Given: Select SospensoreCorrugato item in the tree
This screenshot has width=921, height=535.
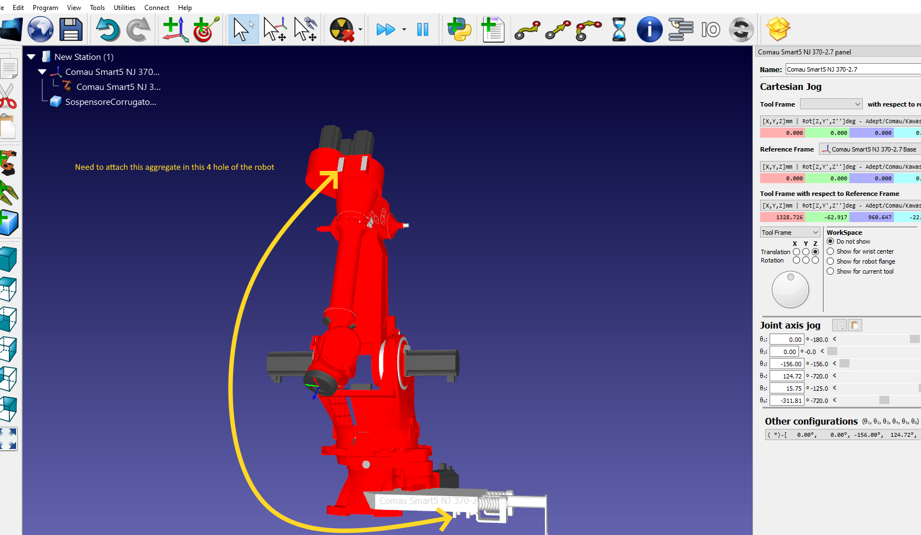Looking at the screenshot, I should pos(110,102).
